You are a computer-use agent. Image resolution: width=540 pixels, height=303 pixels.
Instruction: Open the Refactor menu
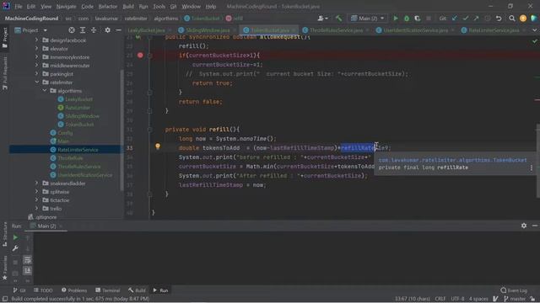[108, 7]
